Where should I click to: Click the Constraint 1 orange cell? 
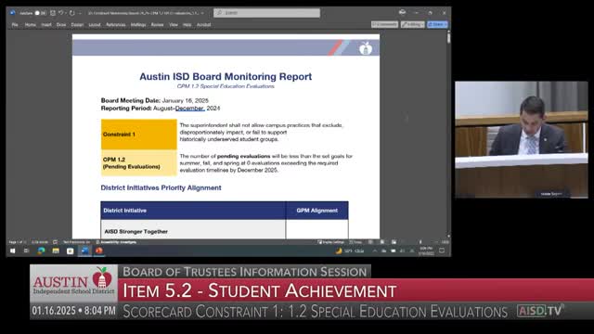[x=139, y=135]
